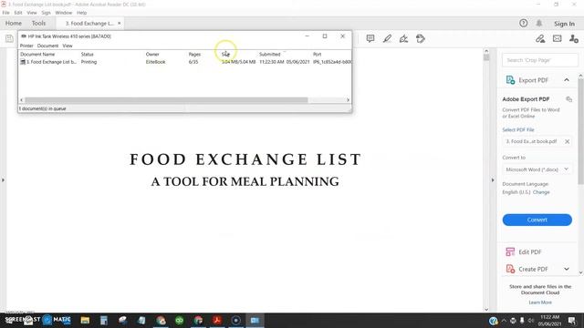584x328 pixels.
Task: Click the document vertical scrollbar down arrow
Action: point(486,309)
